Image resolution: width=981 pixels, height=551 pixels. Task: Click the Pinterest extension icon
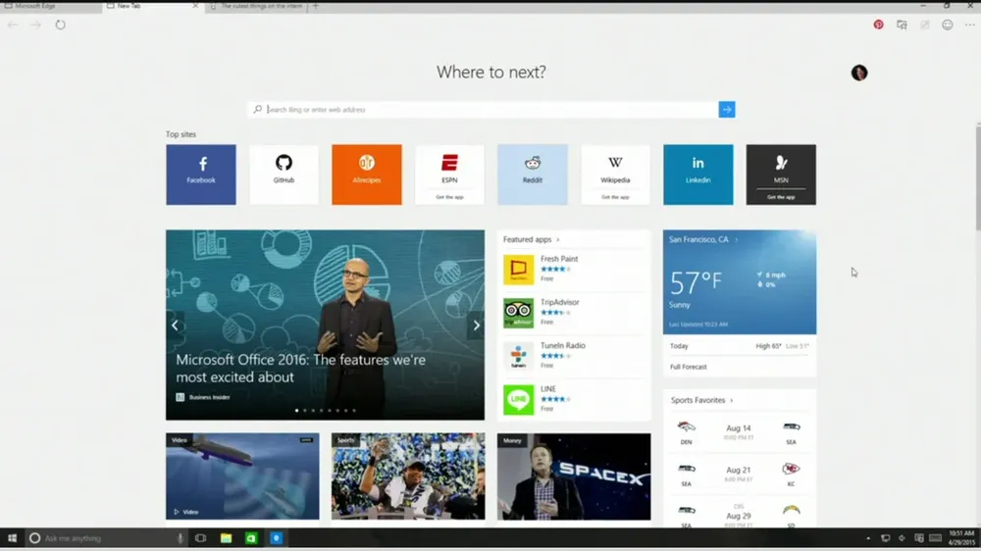[878, 25]
